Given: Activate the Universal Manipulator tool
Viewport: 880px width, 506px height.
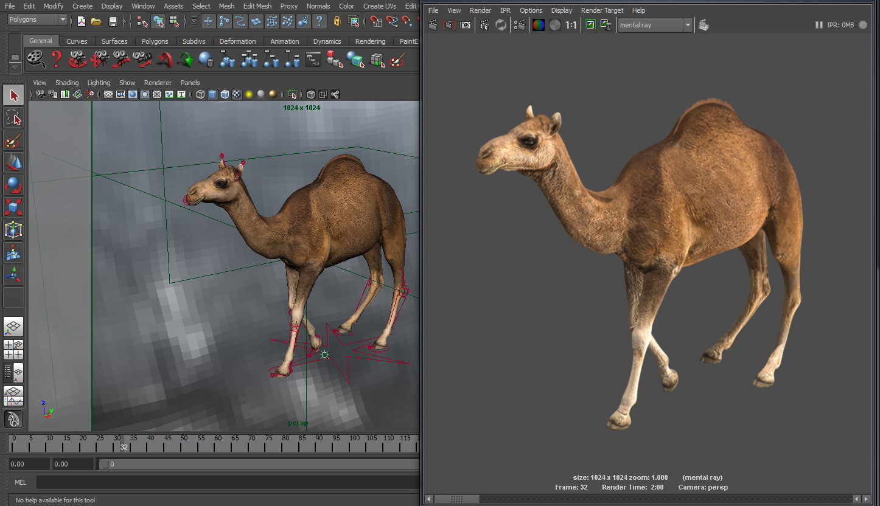Looking at the screenshot, I should pos(13,229).
